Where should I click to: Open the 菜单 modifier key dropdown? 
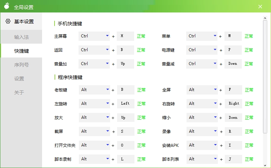202,36
